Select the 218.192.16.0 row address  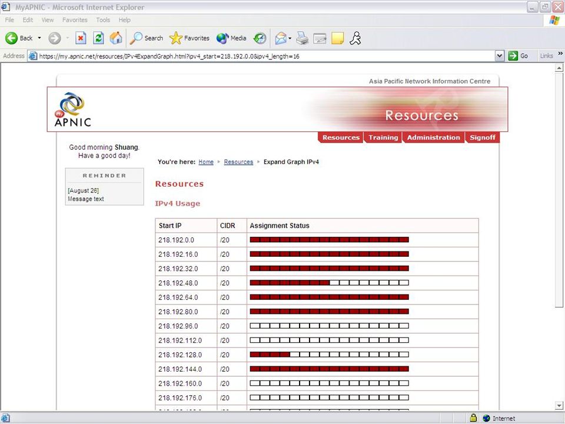click(178, 254)
